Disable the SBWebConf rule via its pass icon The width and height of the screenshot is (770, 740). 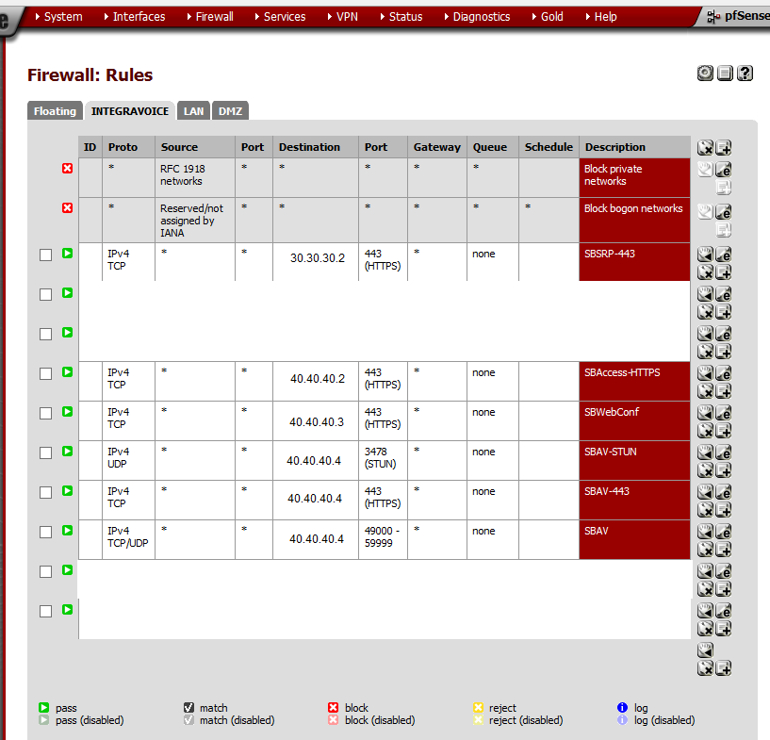coord(67,412)
